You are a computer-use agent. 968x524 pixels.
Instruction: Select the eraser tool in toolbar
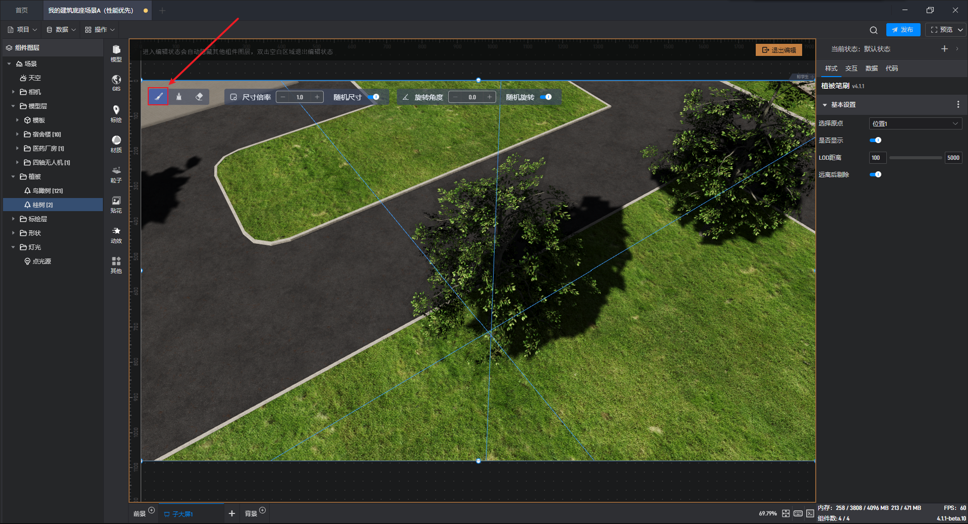point(199,97)
